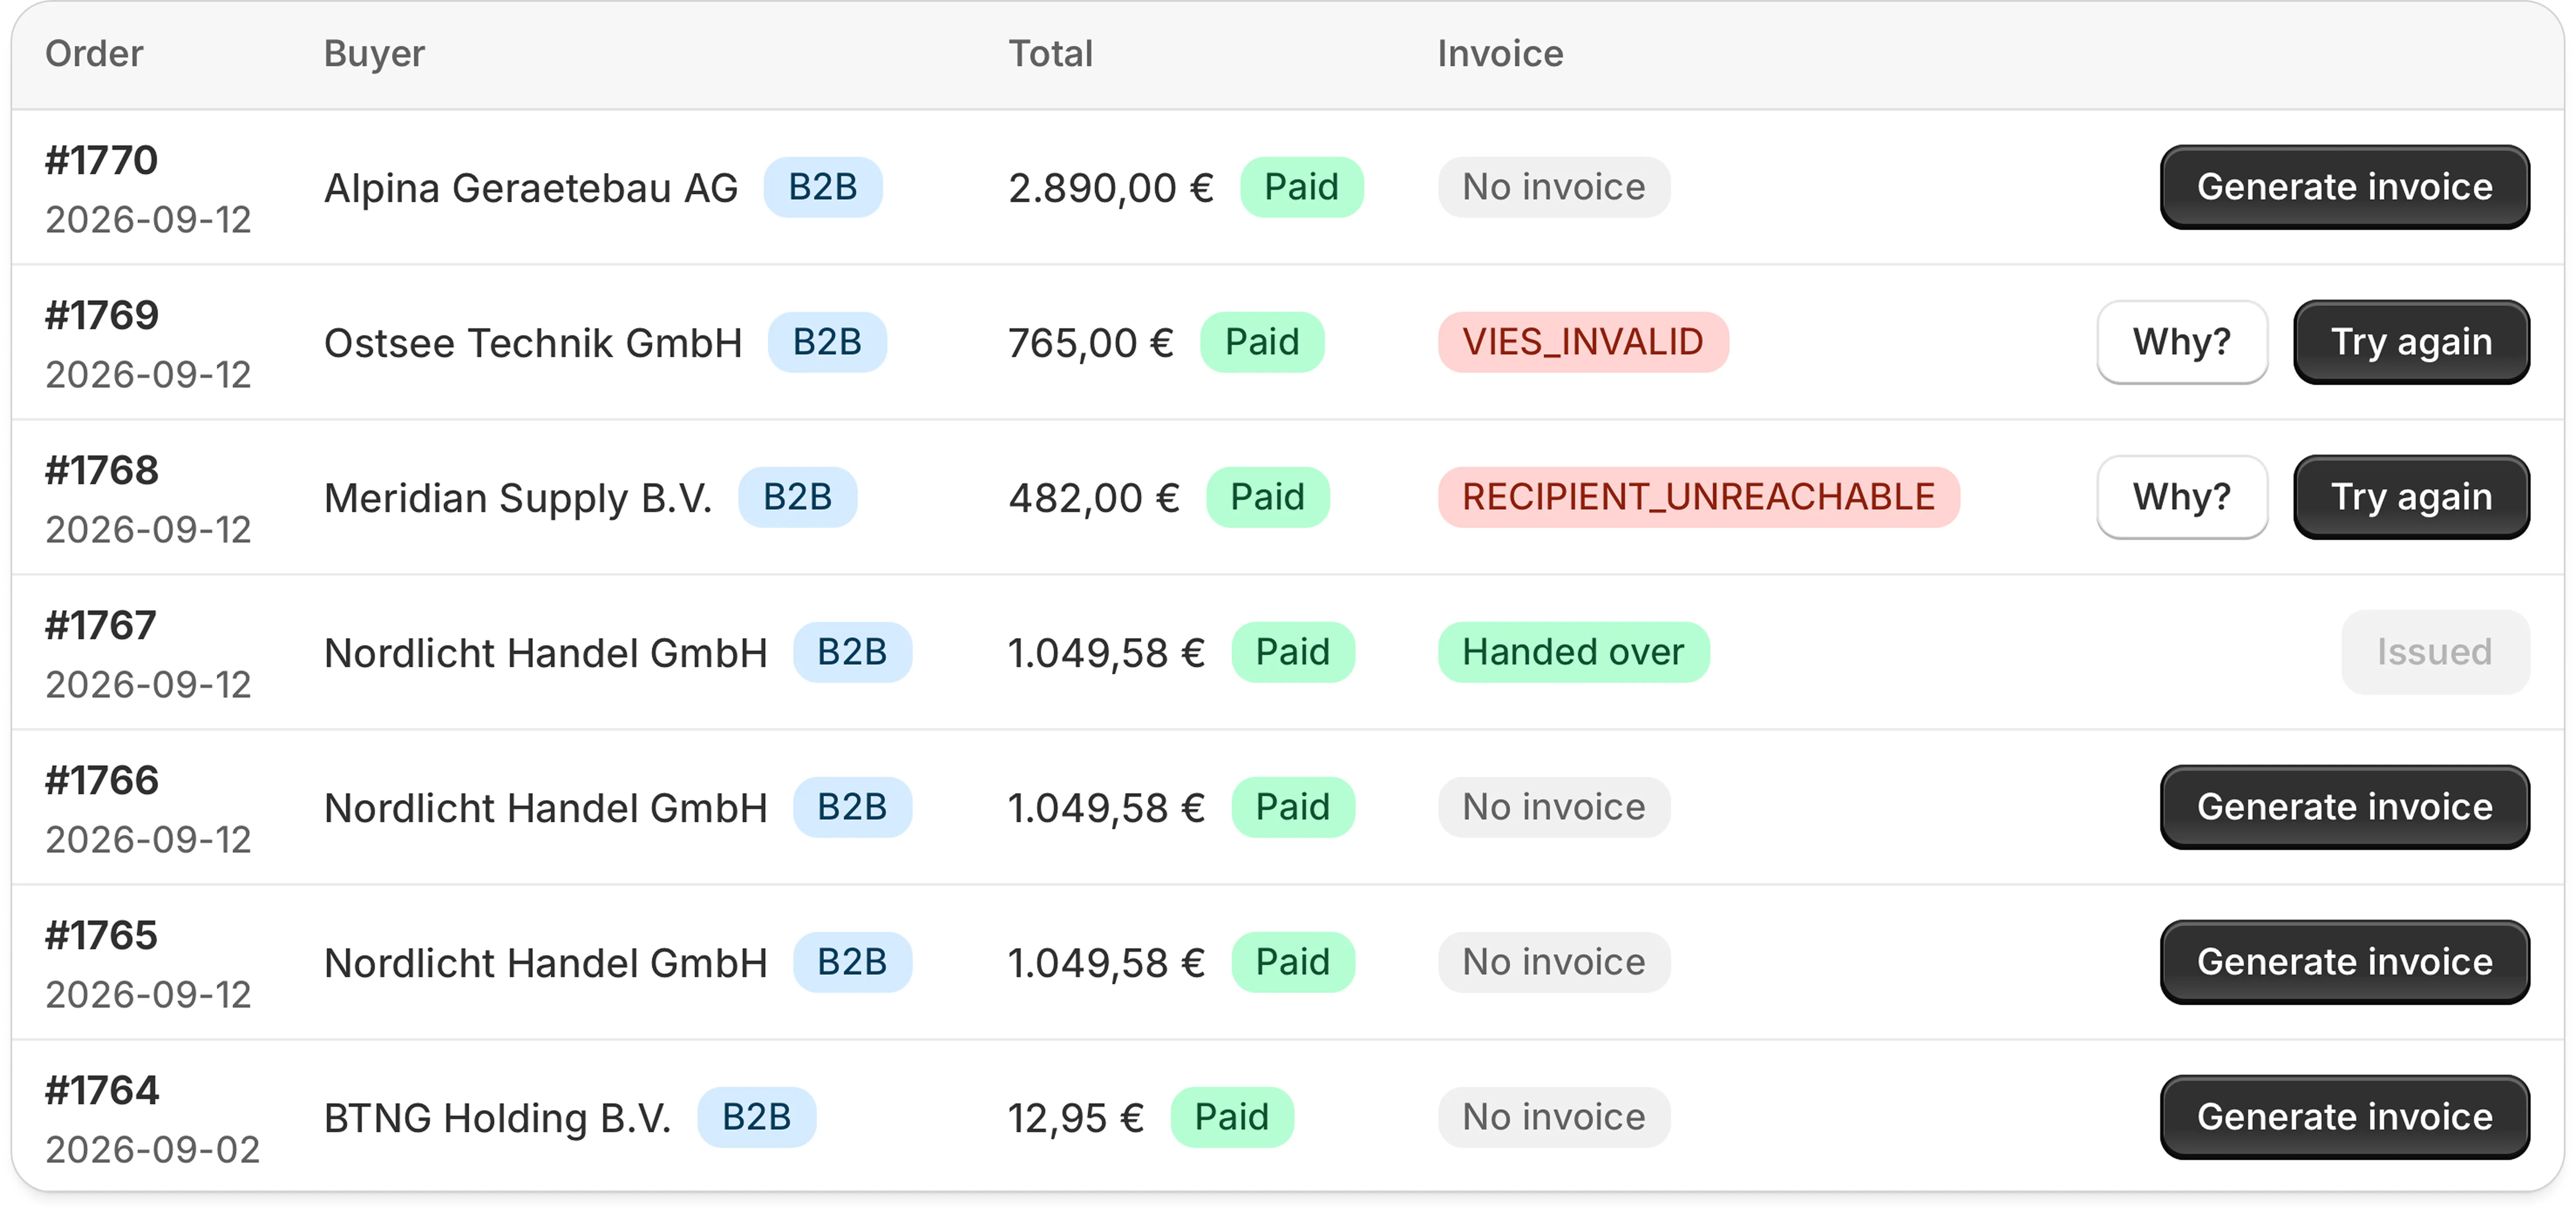Click the Paid badge for #1770
The image size is (2576, 1214).
(1301, 187)
